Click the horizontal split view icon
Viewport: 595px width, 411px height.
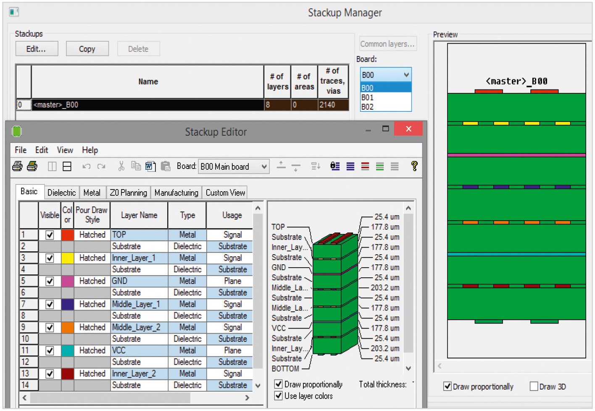pos(67,166)
